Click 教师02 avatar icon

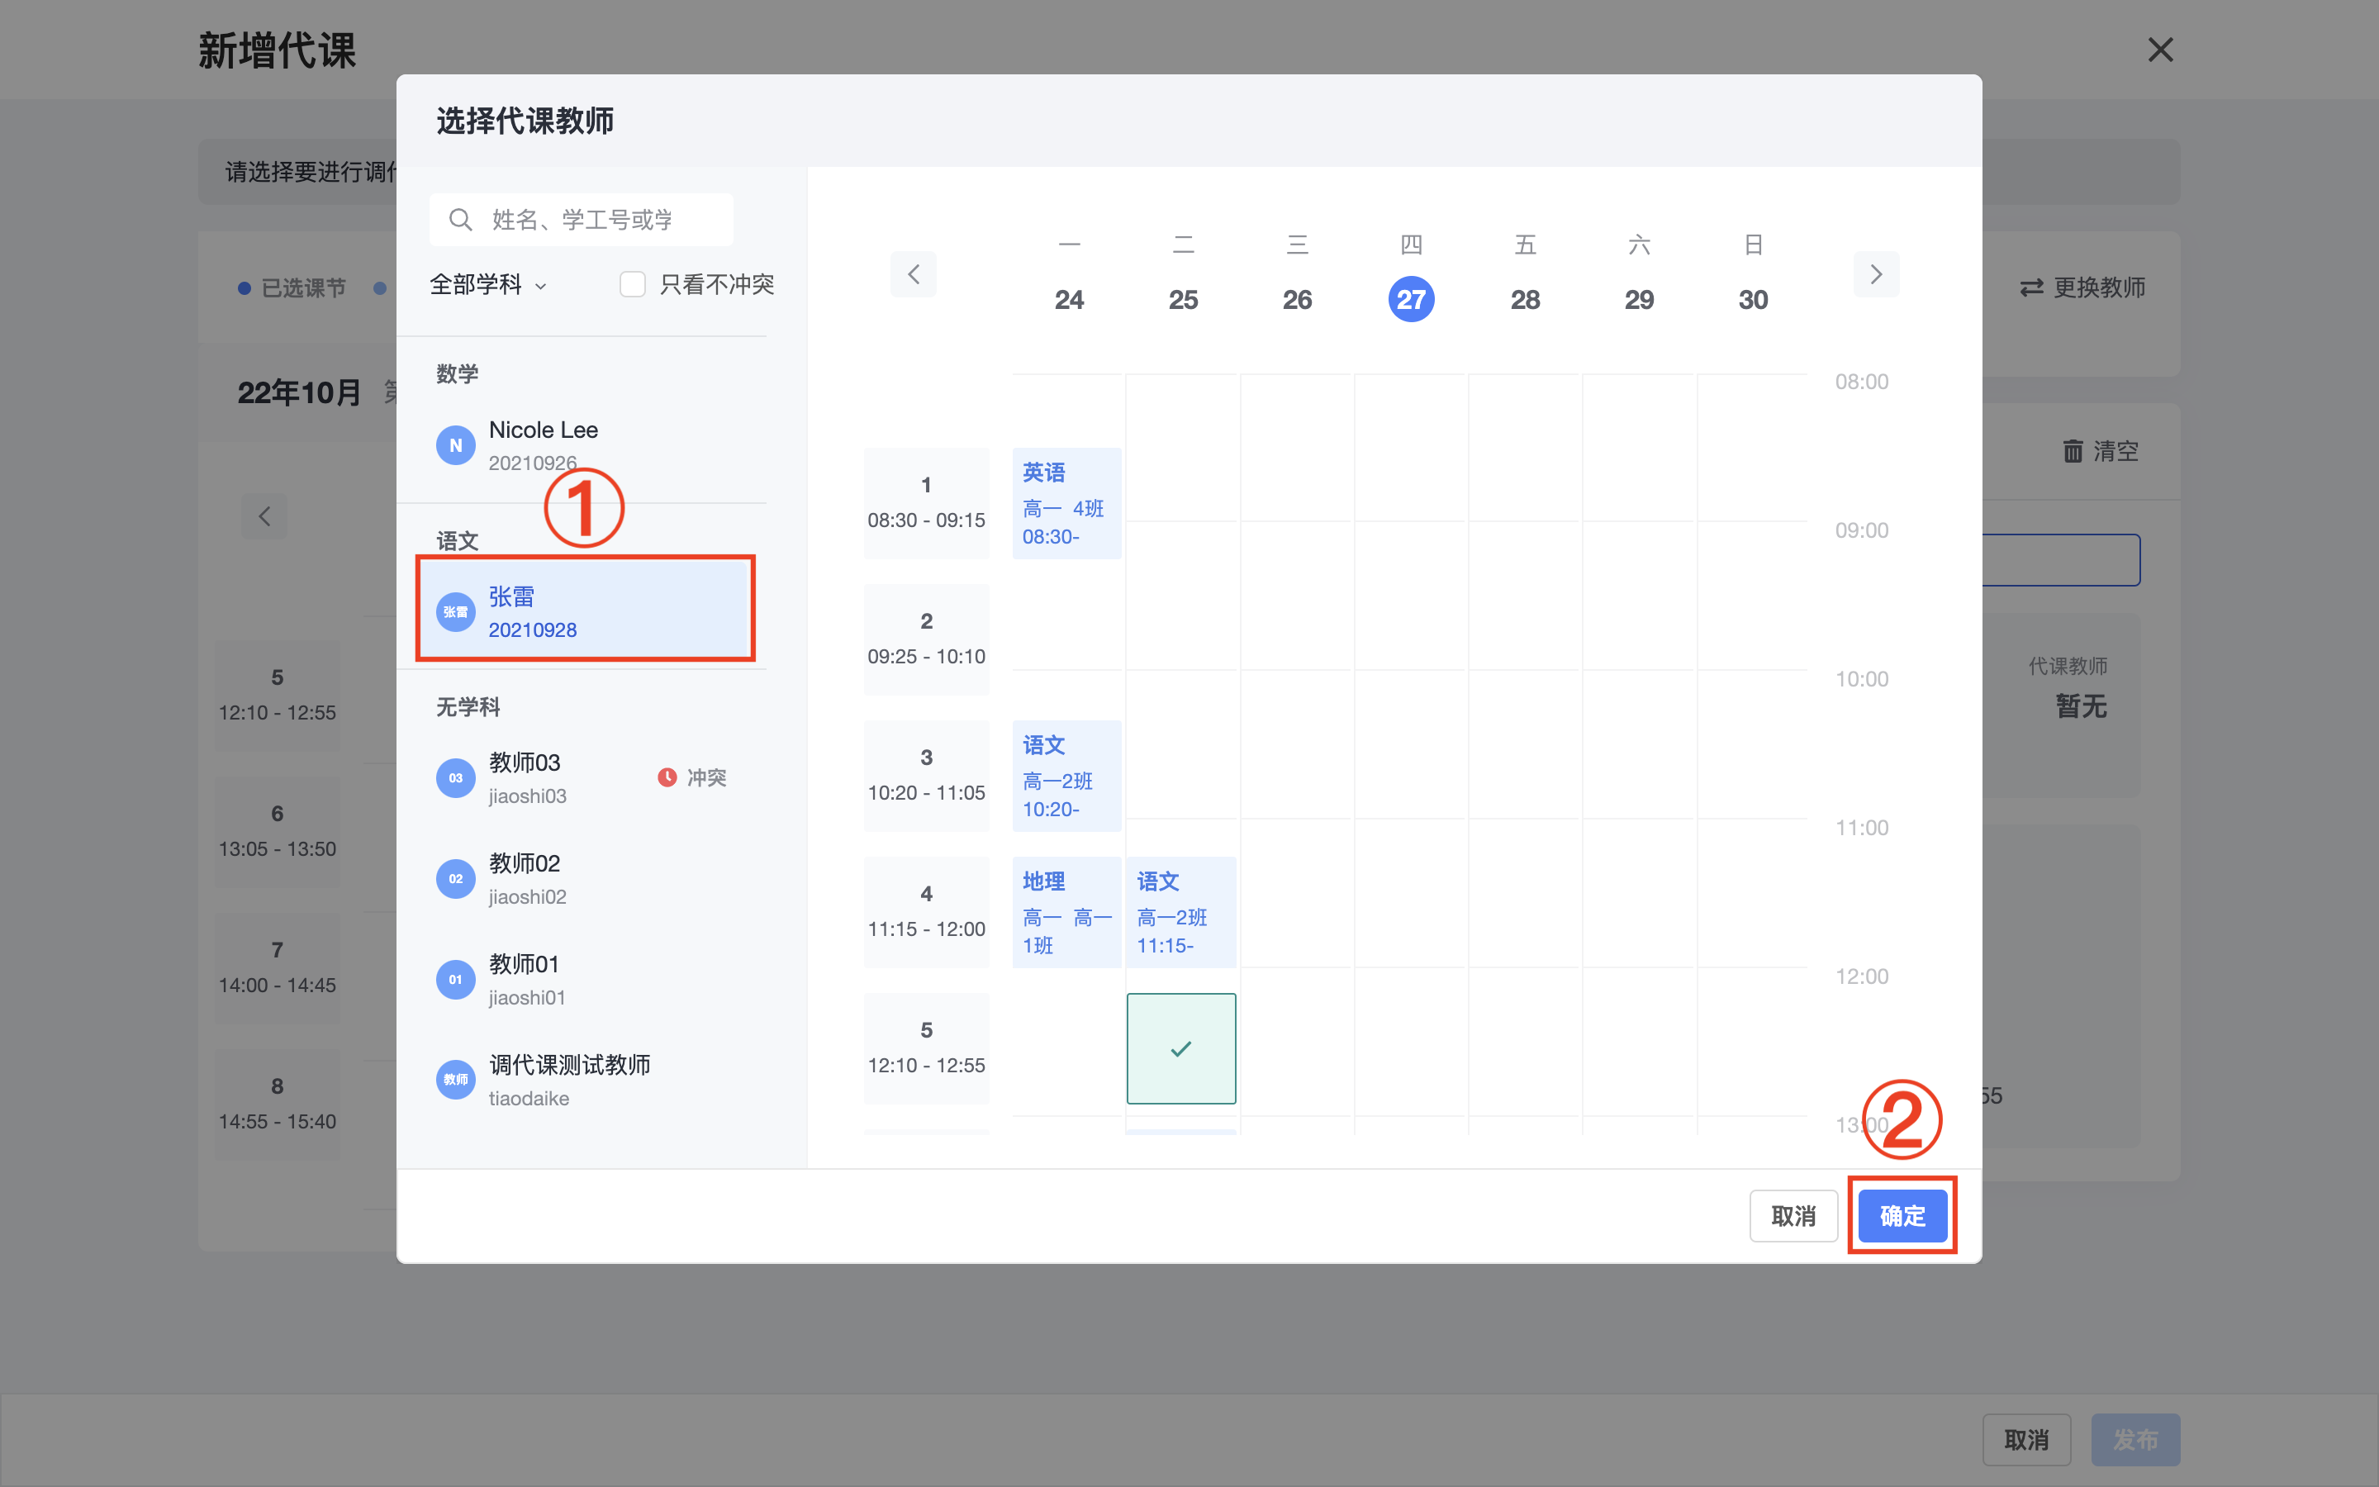(x=455, y=879)
